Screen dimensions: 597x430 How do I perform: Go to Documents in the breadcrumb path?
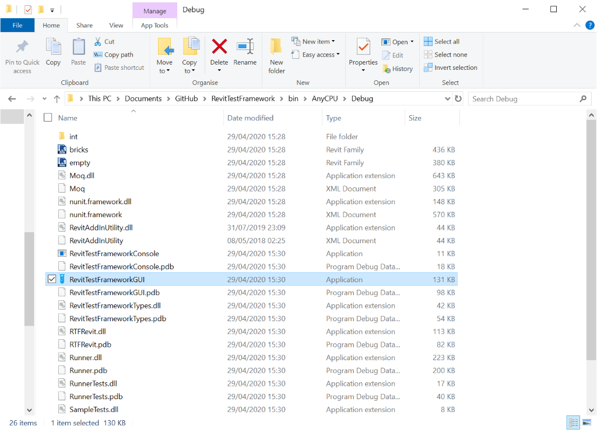click(x=143, y=99)
